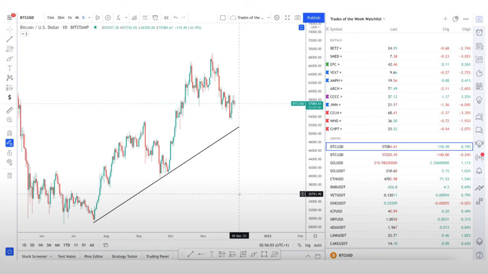Viewport: 488px width, 274px height.
Task: Toggle the favorites star in left toolbar
Action: (x=10, y=252)
